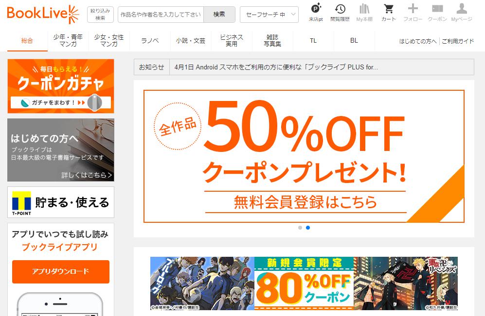Viewport: 485px width, 316px height.
Task: Click the 検索 search button
Action: tap(219, 15)
